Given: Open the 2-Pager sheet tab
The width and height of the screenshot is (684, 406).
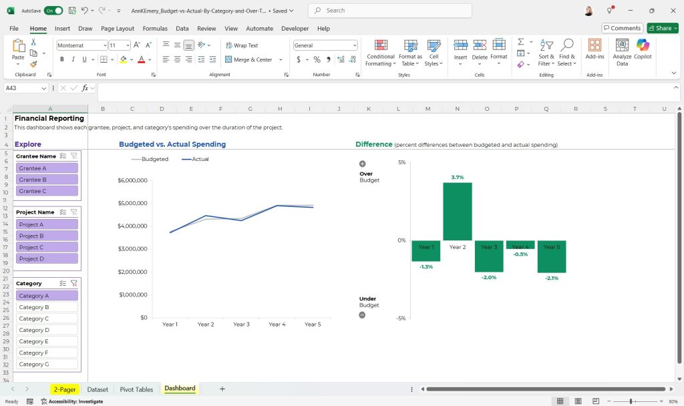Looking at the screenshot, I should point(65,389).
